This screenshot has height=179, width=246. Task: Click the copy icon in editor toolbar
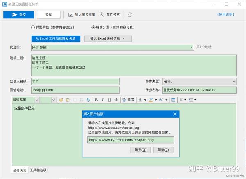[x=75, y=100]
